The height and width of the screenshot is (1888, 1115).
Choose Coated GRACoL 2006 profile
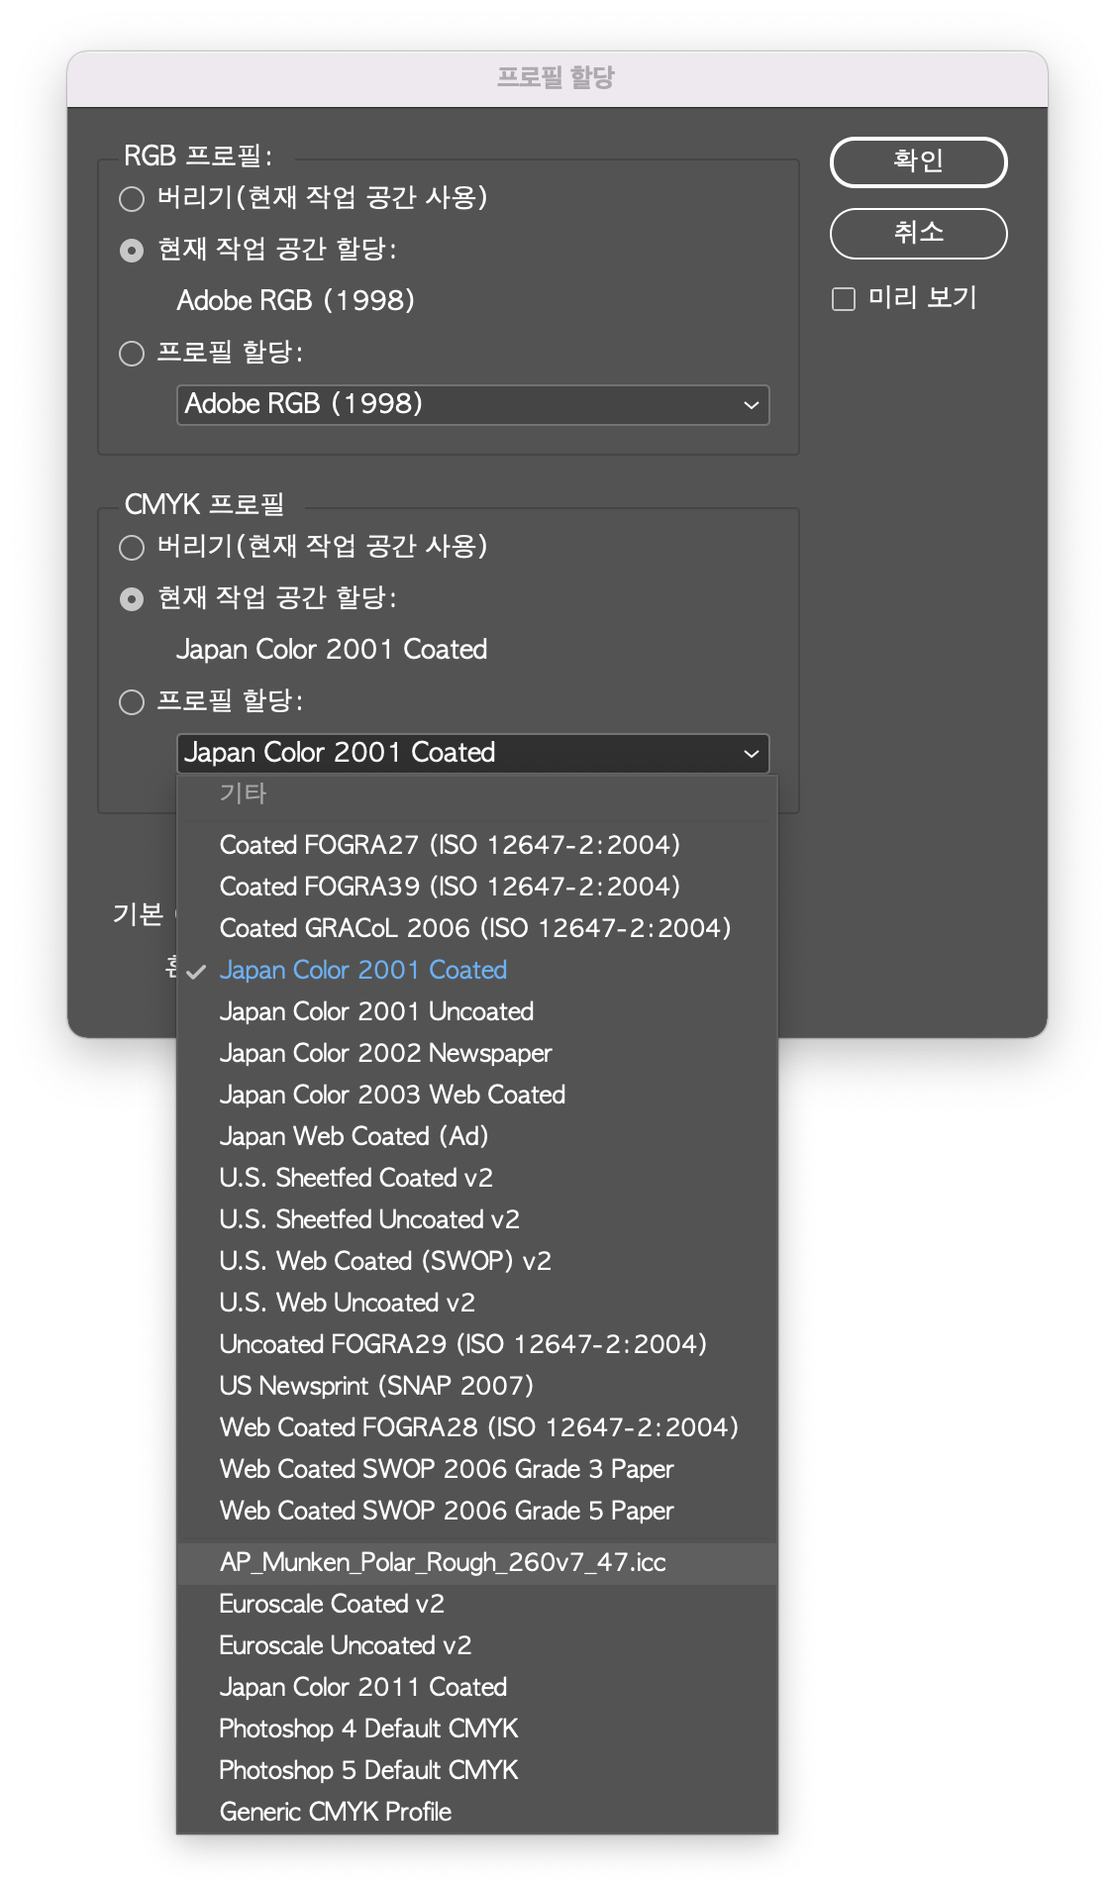477,928
